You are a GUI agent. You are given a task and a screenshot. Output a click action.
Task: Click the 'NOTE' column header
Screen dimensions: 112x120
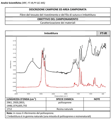tap(97, 99)
